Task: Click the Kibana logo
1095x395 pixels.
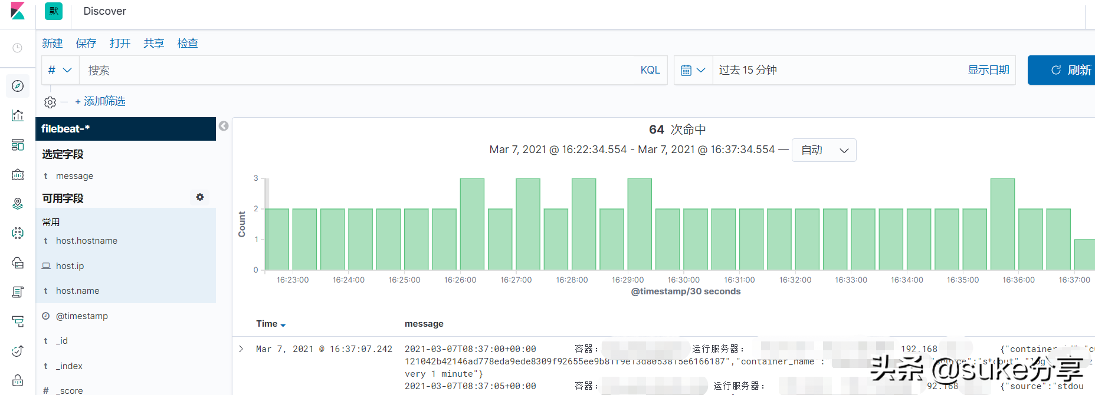Action: [x=18, y=11]
